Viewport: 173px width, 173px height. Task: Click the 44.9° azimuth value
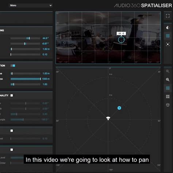(x=46, y=38)
